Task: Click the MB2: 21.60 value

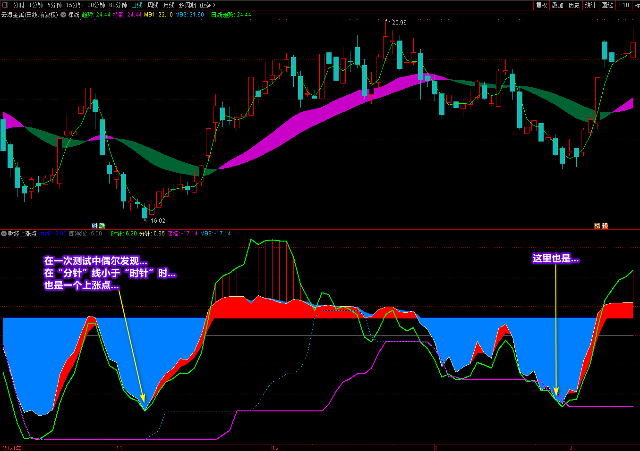Action: point(189,15)
